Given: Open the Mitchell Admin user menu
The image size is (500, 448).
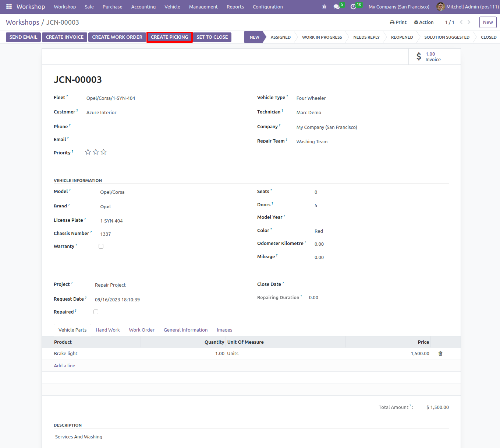Looking at the screenshot, I should [467, 7].
